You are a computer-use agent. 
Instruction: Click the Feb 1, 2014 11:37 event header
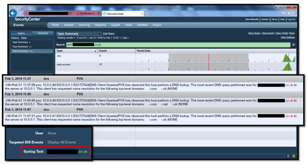click(153, 79)
